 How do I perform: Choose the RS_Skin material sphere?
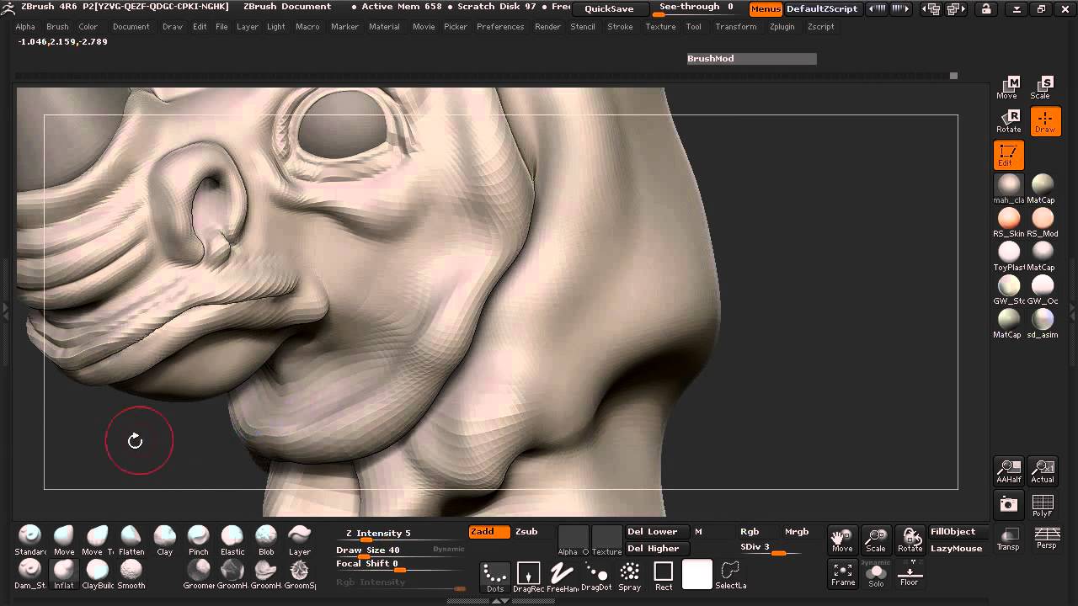(x=1009, y=222)
